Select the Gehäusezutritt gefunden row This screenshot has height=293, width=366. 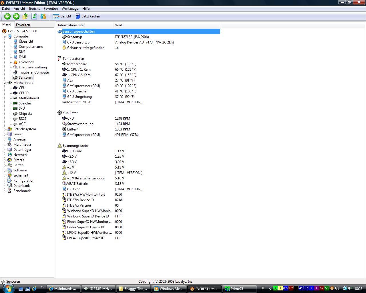click(x=138, y=48)
